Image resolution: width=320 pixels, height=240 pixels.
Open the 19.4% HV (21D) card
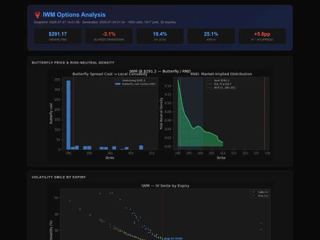(x=160, y=36)
